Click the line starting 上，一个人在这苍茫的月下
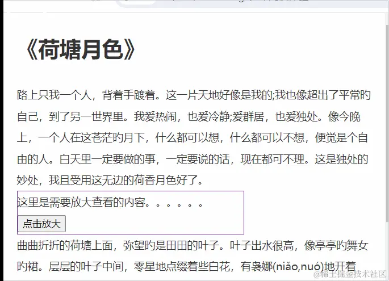Viewport: 389px width, 281px height. point(193,138)
